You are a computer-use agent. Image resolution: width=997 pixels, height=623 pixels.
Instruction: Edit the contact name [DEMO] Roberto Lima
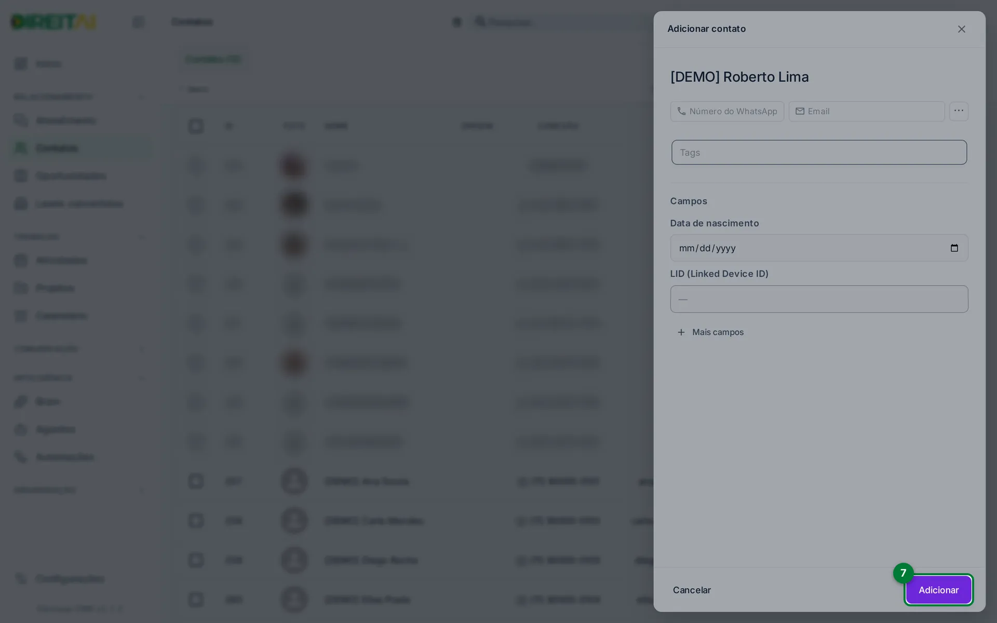pyautogui.click(x=739, y=77)
